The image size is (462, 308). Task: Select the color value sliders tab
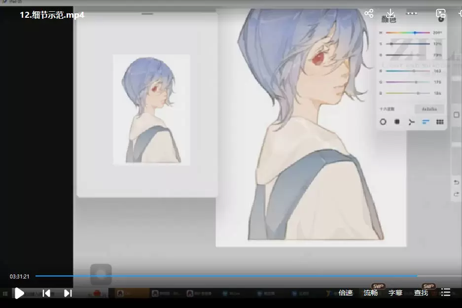[426, 122]
